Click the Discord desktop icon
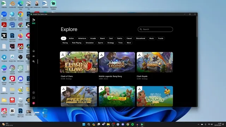Viewport: 226px width, 127px height. click(x=20, y=79)
